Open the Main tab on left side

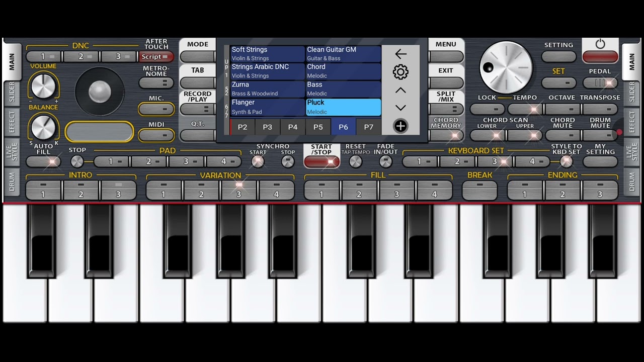click(x=12, y=62)
